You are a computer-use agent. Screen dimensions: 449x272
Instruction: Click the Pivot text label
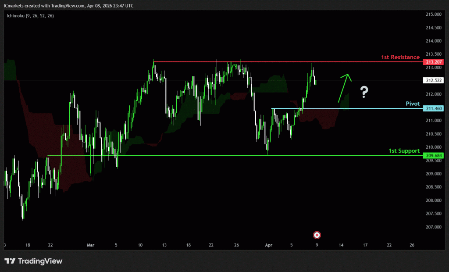pos(412,104)
